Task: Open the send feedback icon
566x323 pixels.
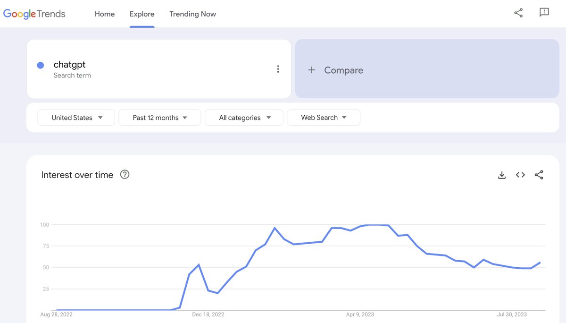Action: click(544, 13)
